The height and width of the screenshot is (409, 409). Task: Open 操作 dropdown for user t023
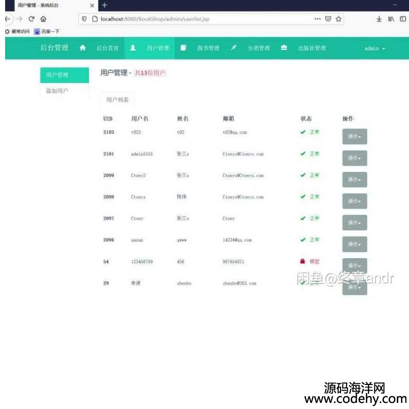point(354,137)
